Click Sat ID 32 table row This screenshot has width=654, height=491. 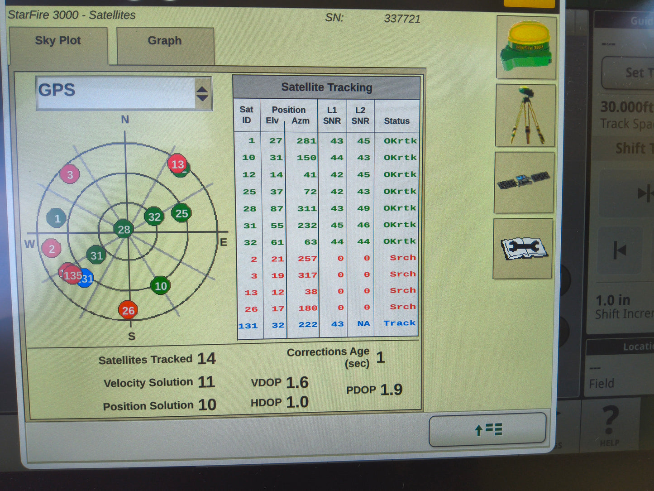[x=327, y=242]
